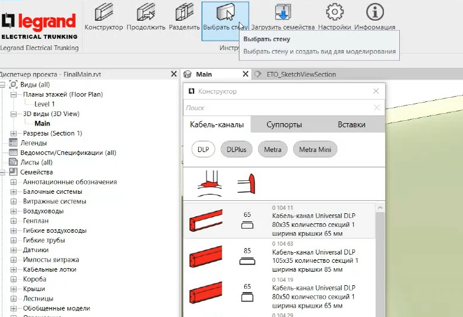
Task: Pick the 105x35 cable trunking thumbnail
Action: coord(206,256)
